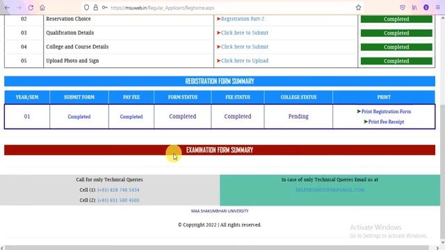Open the browser hamburger menu

(x=438, y=8)
